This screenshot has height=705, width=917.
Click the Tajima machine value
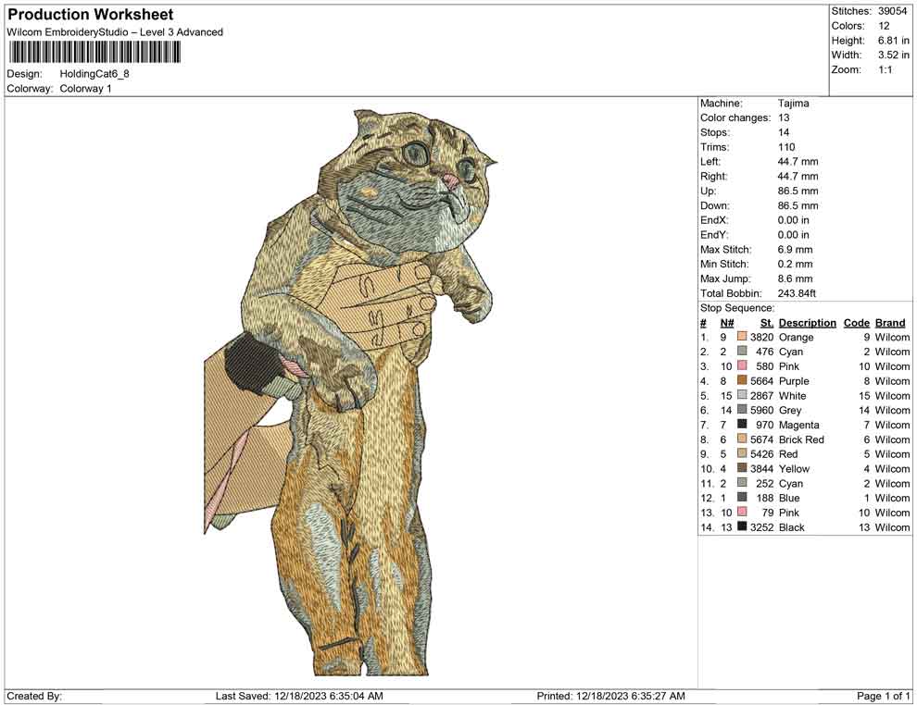[793, 104]
